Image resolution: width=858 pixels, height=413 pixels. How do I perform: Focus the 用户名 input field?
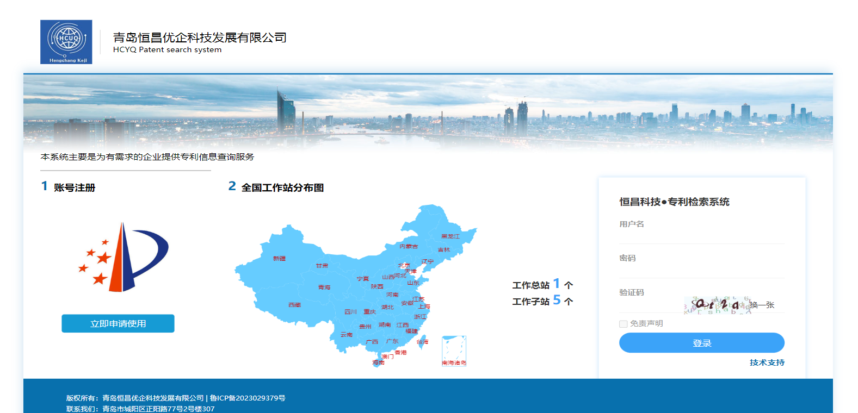click(x=701, y=237)
